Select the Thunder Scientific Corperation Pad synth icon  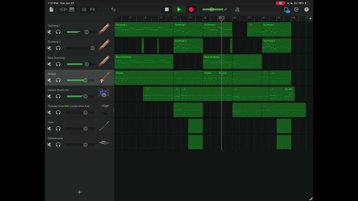105,110
